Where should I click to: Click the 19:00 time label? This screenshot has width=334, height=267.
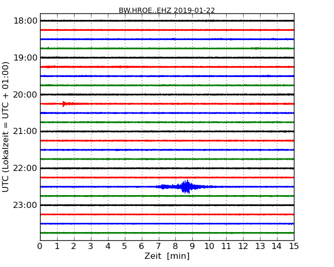pos(25,58)
